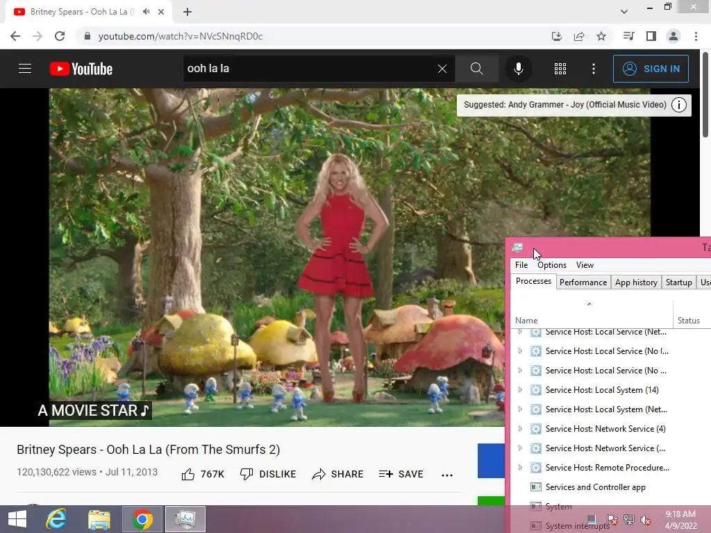The width and height of the screenshot is (711, 533).
Task: Open Task Manager File menu
Action: tap(521, 265)
